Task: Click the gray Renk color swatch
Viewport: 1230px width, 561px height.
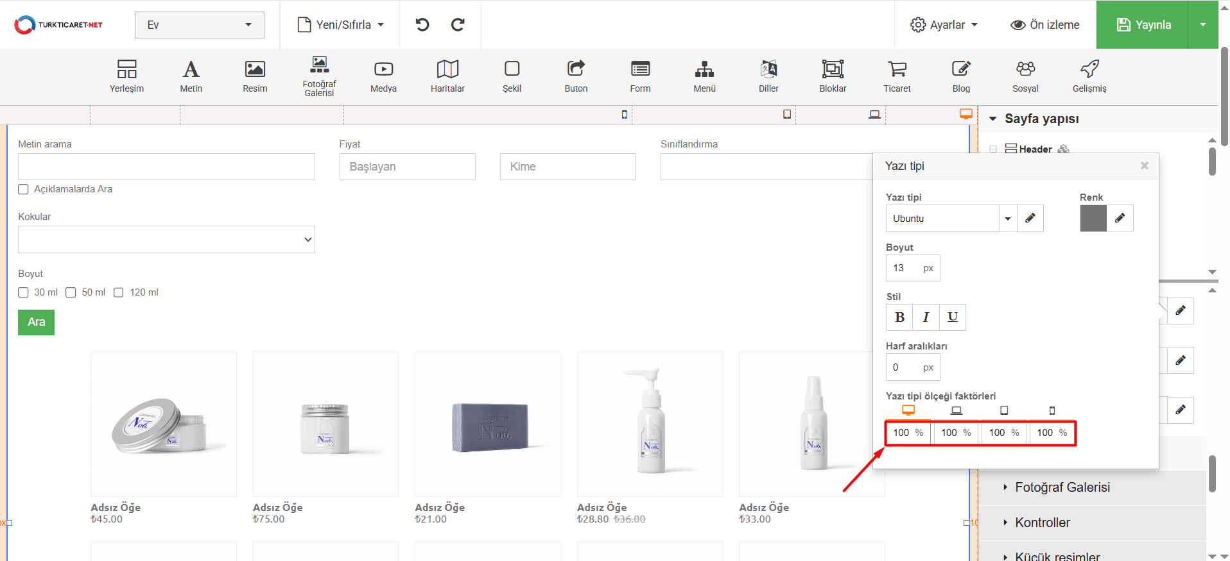Action: [1093, 219]
